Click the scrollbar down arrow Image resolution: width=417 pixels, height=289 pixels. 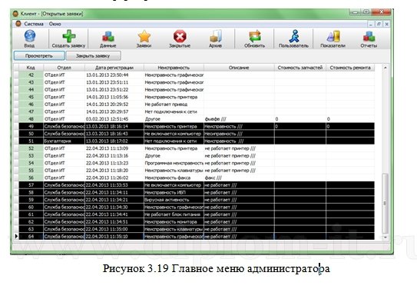coord(385,237)
